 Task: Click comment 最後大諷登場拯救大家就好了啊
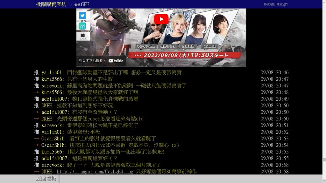point(103,92)
